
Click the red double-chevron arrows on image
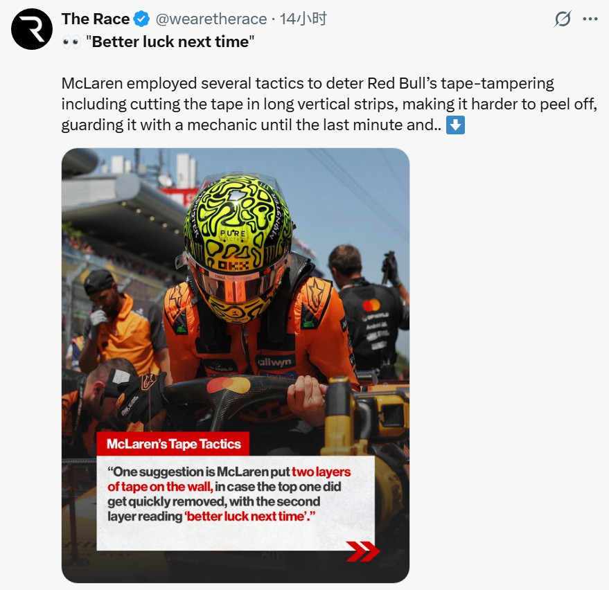coord(363,551)
